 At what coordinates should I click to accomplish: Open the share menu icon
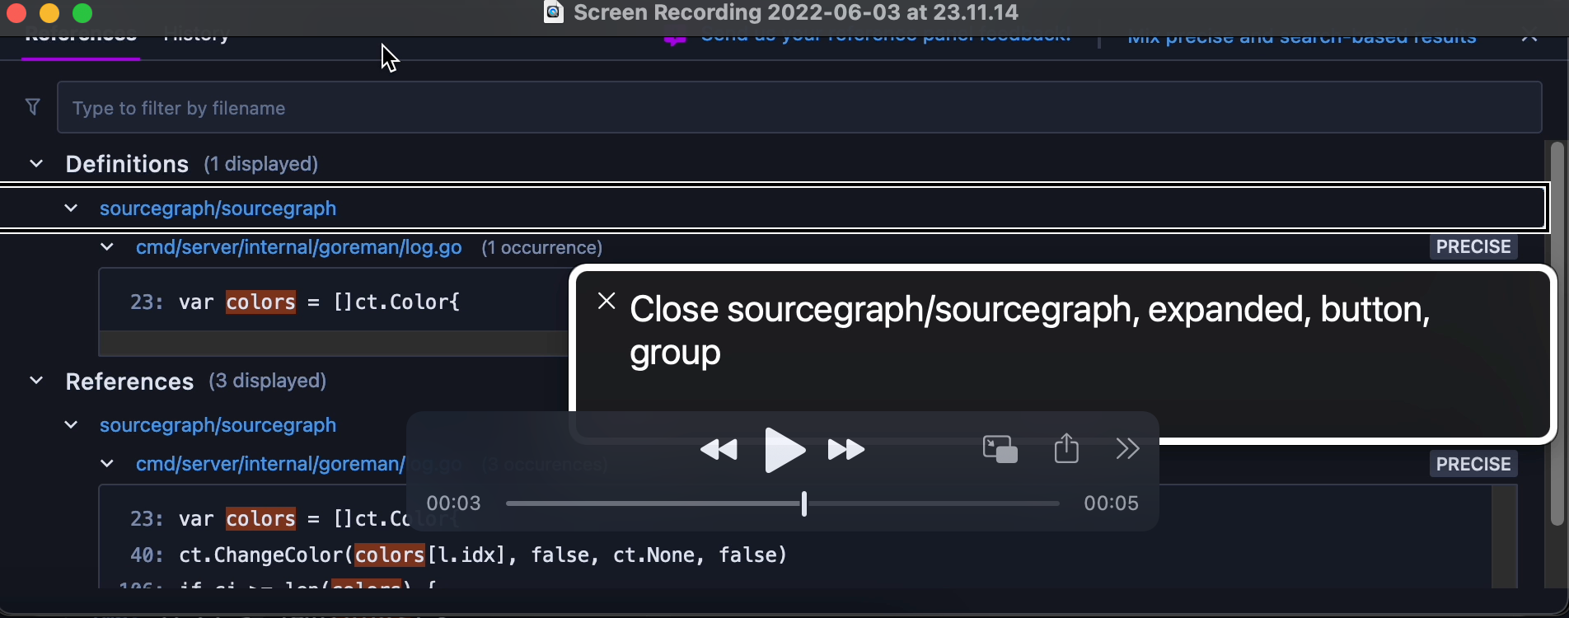[x=1066, y=448]
